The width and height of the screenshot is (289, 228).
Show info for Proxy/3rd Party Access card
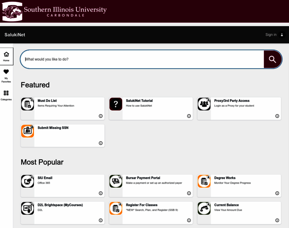(x=277, y=116)
